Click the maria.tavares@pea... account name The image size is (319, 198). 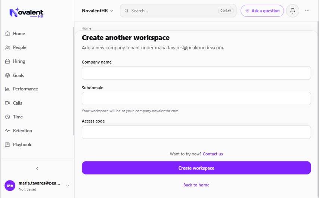(x=39, y=183)
